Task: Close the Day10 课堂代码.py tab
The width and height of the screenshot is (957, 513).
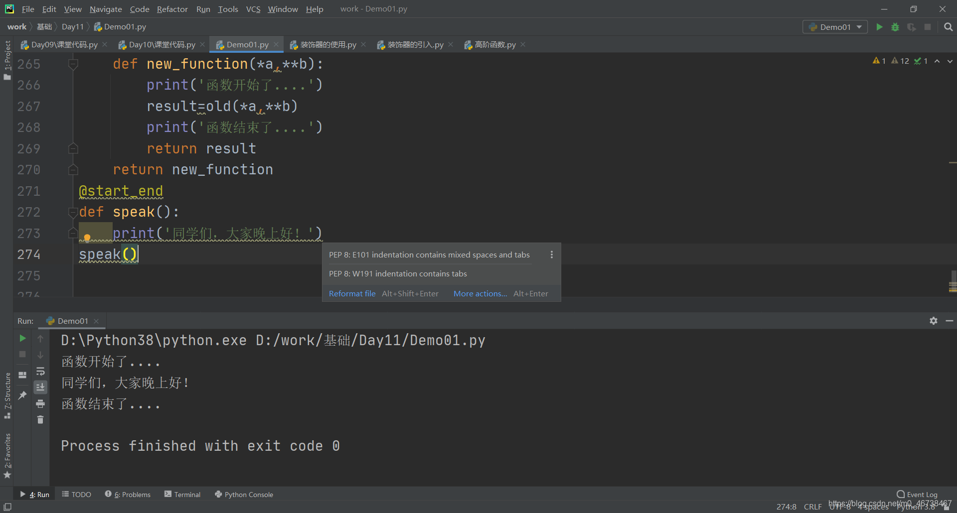Action: pyautogui.click(x=202, y=44)
